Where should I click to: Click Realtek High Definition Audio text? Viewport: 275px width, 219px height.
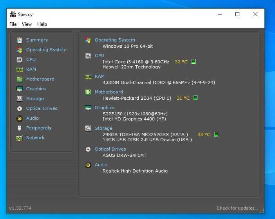(x=135, y=171)
